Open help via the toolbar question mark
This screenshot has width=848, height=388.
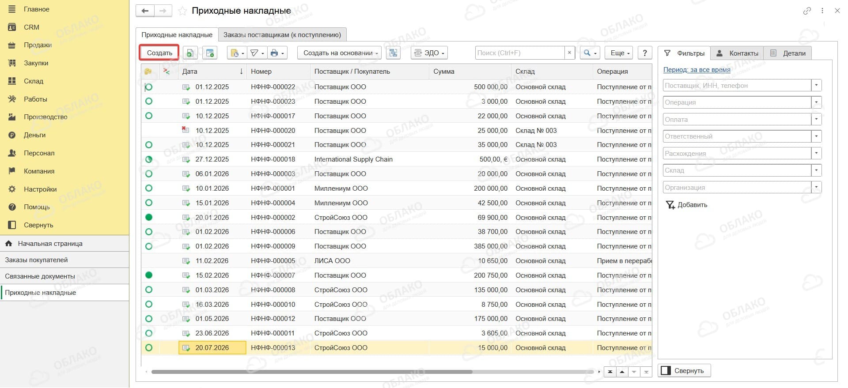pos(645,53)
